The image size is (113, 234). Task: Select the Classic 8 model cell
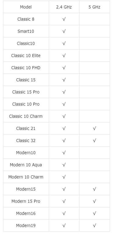(x=26, y=19)
